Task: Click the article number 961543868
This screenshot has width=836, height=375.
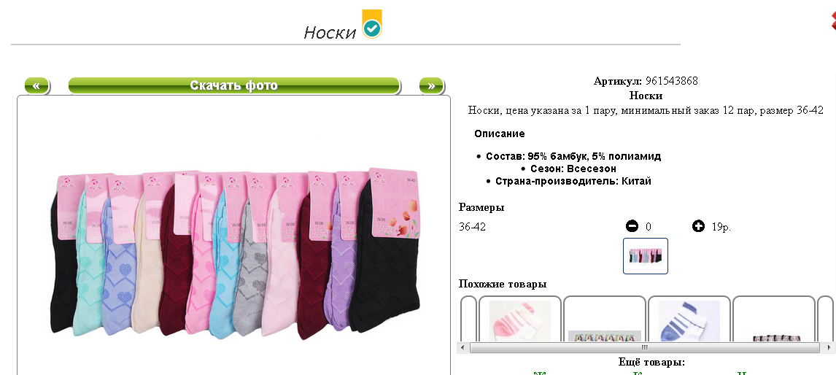Action: [671, 81]
